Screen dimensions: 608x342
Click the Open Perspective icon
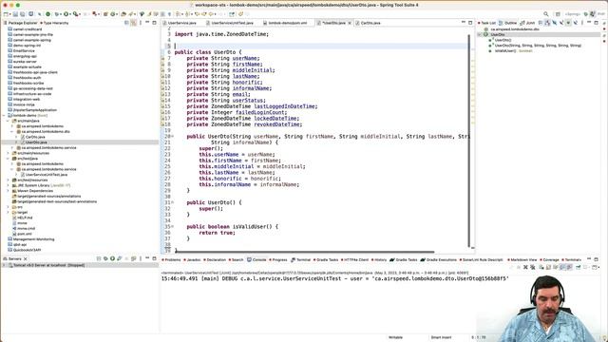[558, 14]
